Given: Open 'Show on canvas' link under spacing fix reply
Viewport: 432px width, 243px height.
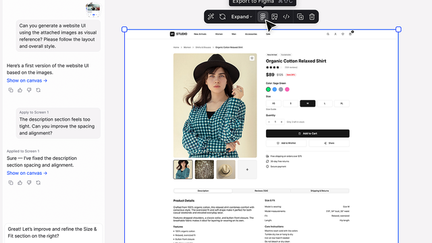Looking at the screenshot, I should click(x=27, y=173).
